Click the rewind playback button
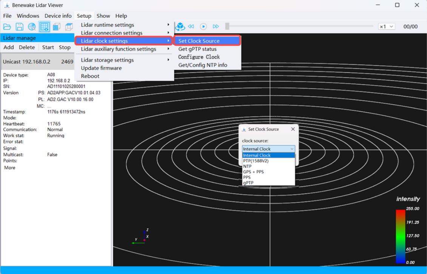The image size is (427, 274). 191,26
